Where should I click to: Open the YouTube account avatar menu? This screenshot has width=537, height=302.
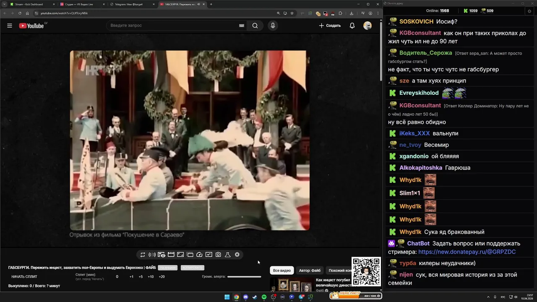(368, 26)
